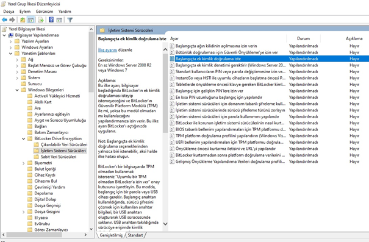Select Çıkarılabilir Veri Sürücüleri tree item

pos(64,144)
